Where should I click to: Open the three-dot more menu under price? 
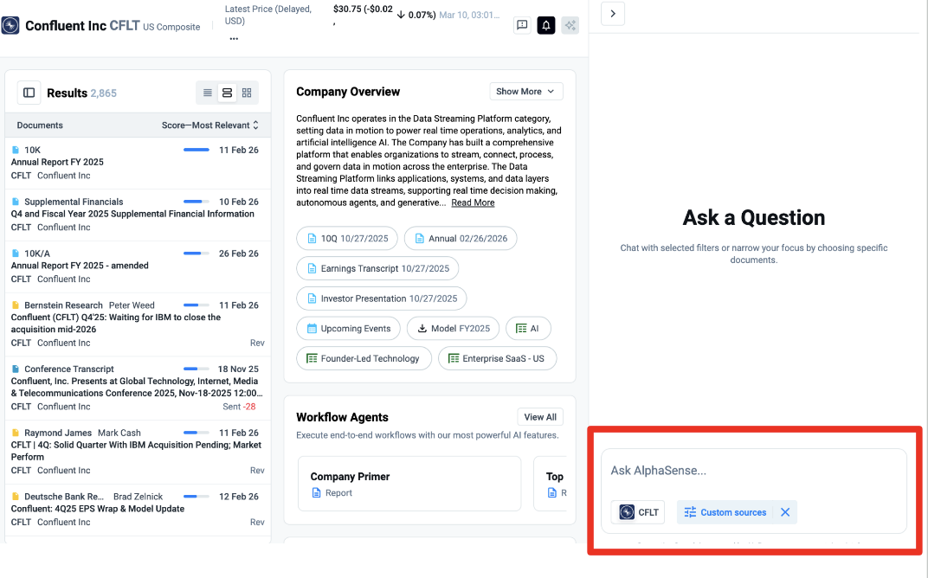tap(234, 39)
